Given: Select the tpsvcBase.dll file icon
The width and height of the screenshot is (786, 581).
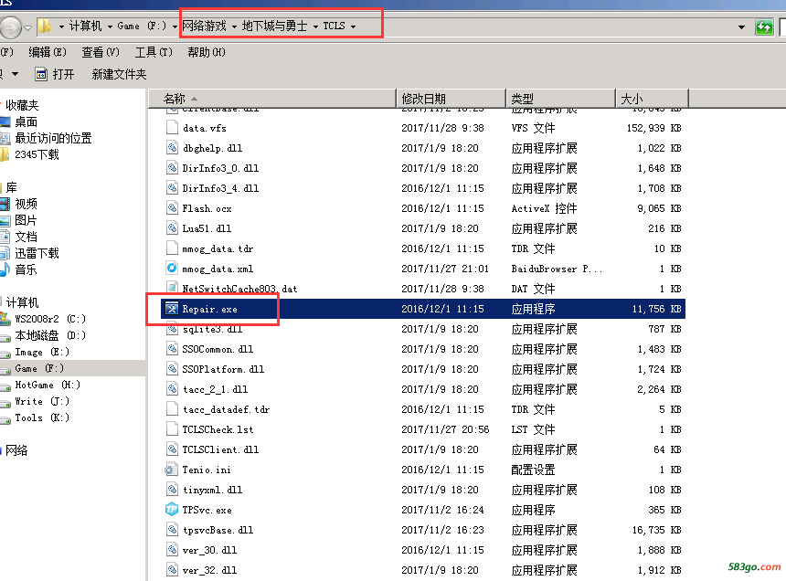Looking at the screenshot, I should click(x=172, y=530).
